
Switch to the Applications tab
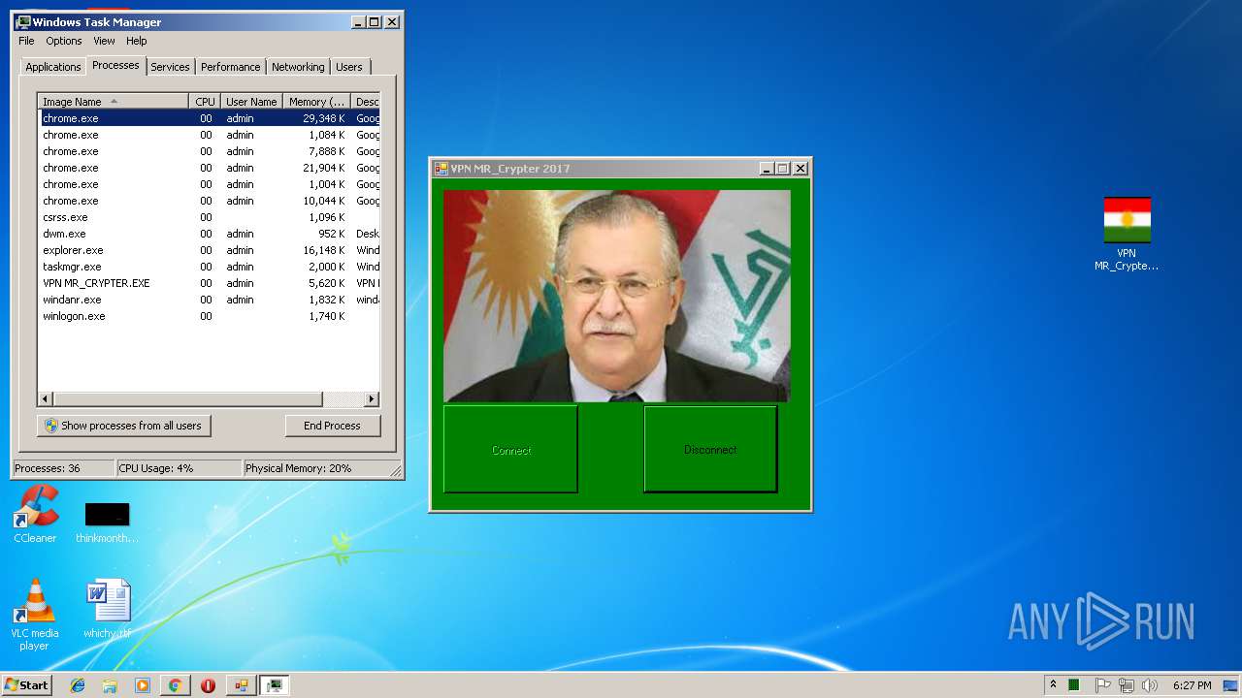(52, 67)
